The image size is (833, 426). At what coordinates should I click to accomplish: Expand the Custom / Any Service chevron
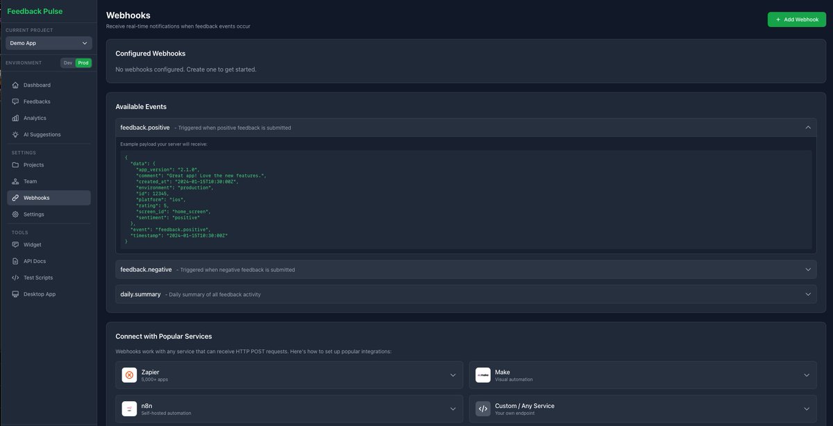pos(807,409)
